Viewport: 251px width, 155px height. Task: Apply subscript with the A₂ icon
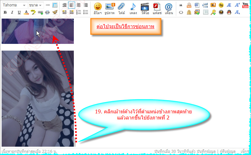(237, 12)
